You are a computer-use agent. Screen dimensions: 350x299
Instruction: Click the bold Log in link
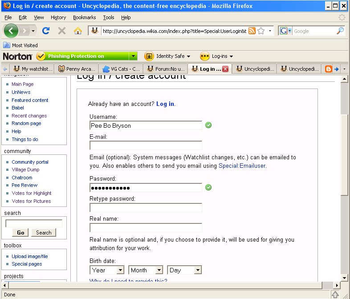165,104
